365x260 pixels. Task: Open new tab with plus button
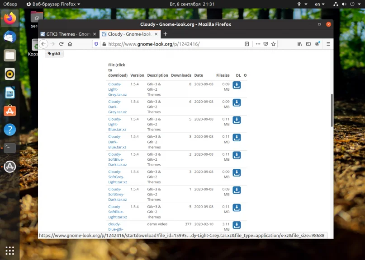pyautogui.click(x=165, y=34)
